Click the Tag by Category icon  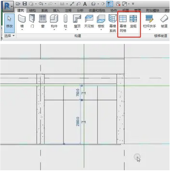(78, 4)
